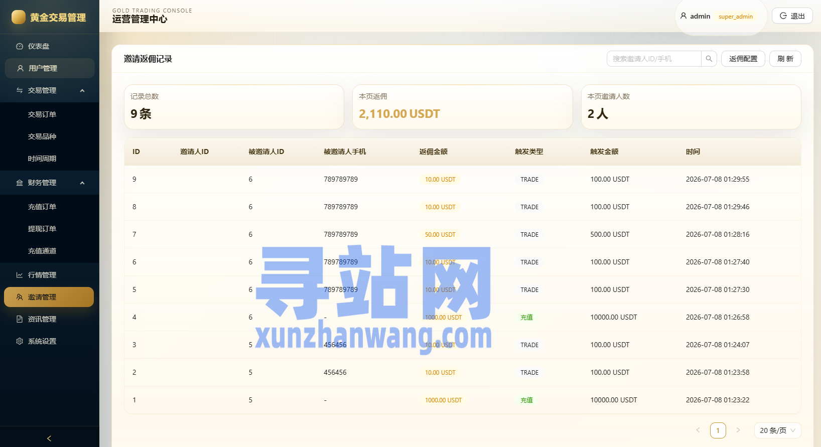Viewport: 821px width, 447px height.
Task: Click the admin user avatar icon
Action: pyautogui.click(x=683, y=16)
